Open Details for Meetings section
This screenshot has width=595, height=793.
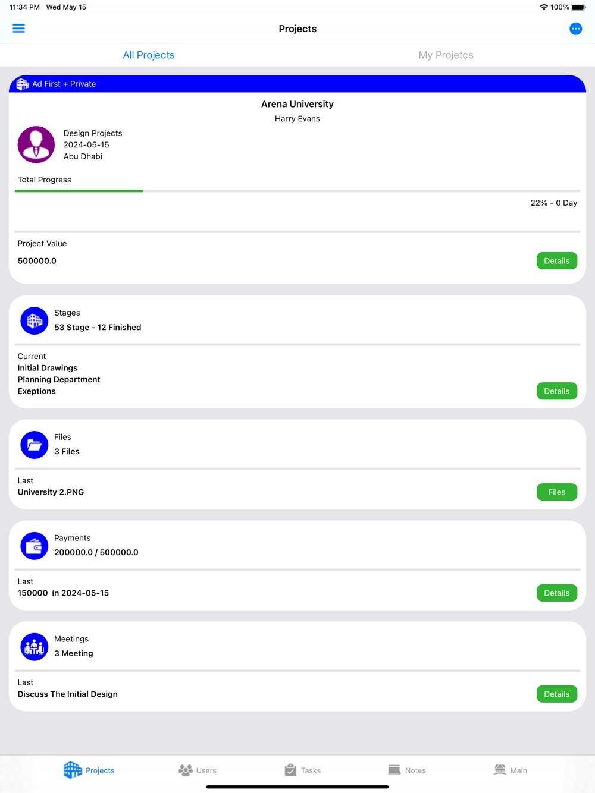[556, 694]
